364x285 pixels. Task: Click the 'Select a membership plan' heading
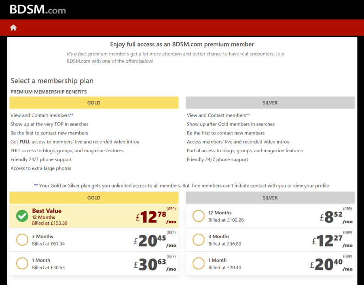[x=52, y=81]
